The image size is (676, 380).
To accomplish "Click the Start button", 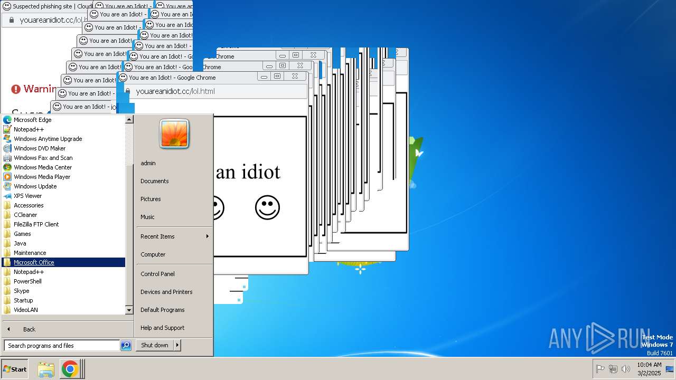I will (x=15, y=369).
